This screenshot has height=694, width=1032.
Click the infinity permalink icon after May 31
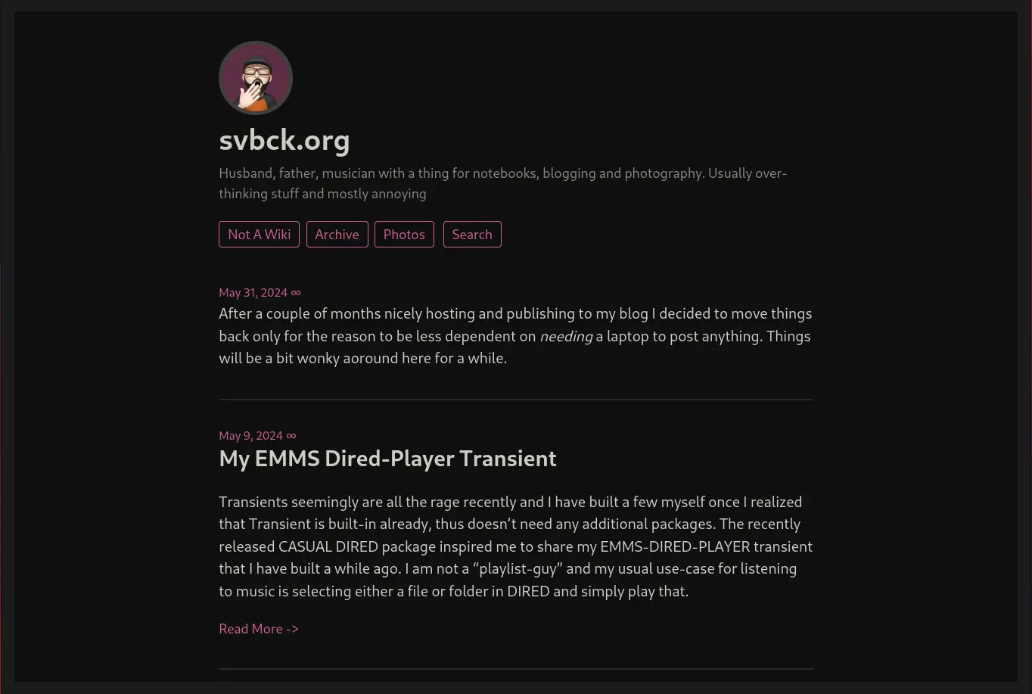[x=296, y=293]
